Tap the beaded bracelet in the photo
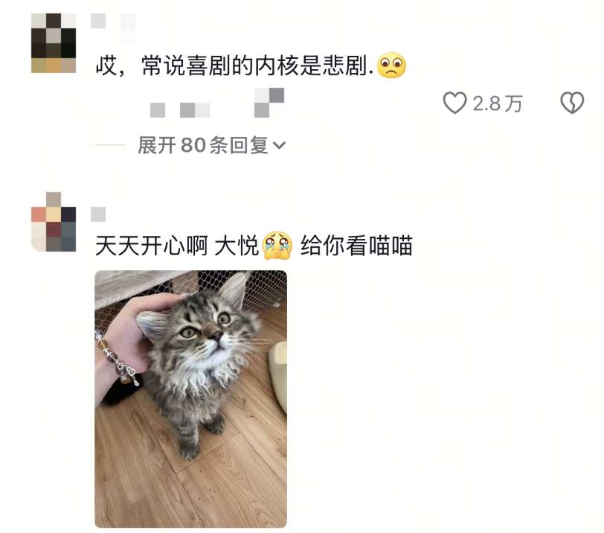 (115, 358)
